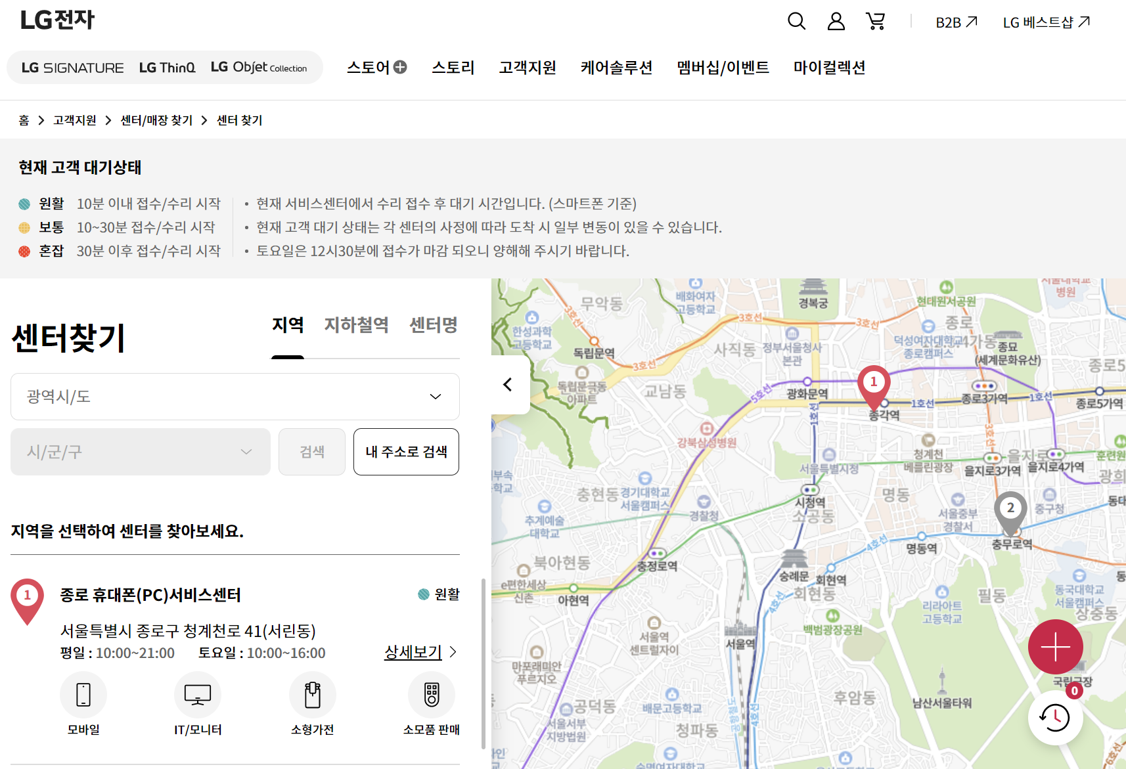Click the 모바일 phone icon
Screen dimensions: 1126x769
click(x=83, y=695)
